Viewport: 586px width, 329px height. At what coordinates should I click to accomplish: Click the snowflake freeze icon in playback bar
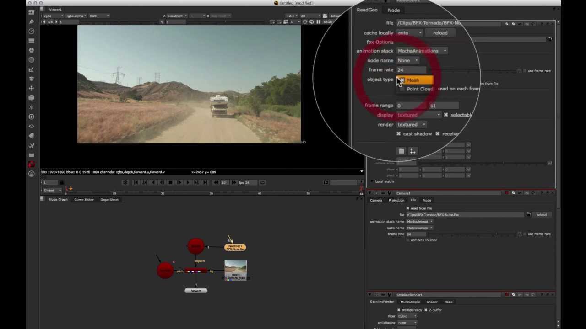[125, 182]
